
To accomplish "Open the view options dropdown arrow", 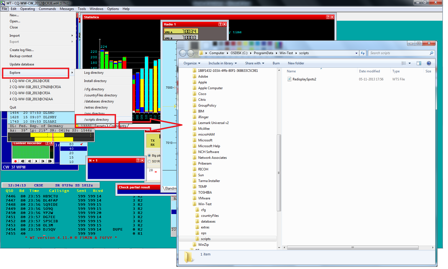I will click(x=410, y=63).
